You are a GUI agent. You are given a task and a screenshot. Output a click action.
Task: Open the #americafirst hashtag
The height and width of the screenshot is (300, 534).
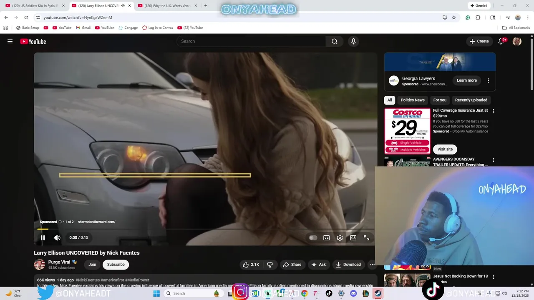112,280
